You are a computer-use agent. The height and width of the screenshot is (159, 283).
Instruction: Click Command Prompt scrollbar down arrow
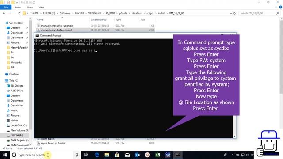pos(235,136)
